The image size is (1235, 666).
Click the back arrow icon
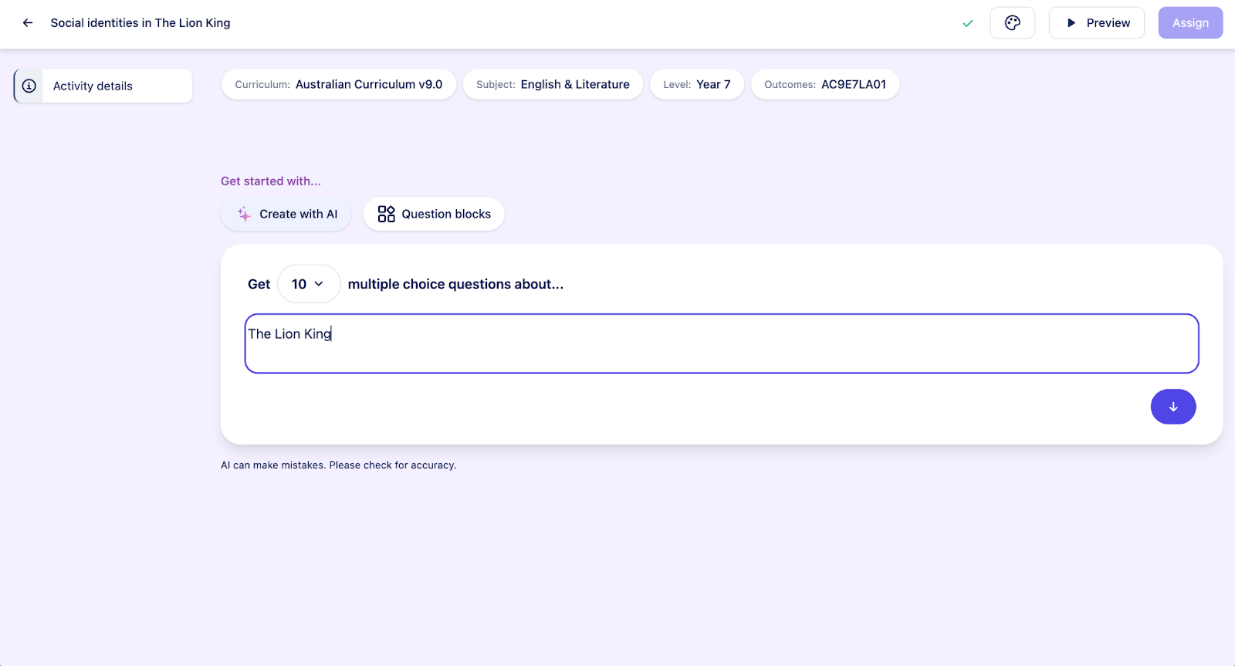(x=28, y=23)
